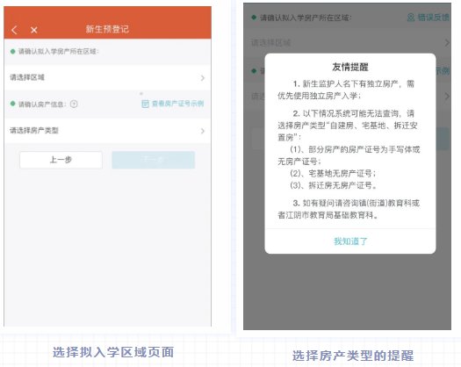Click the 上一步 button

point(61,160)
